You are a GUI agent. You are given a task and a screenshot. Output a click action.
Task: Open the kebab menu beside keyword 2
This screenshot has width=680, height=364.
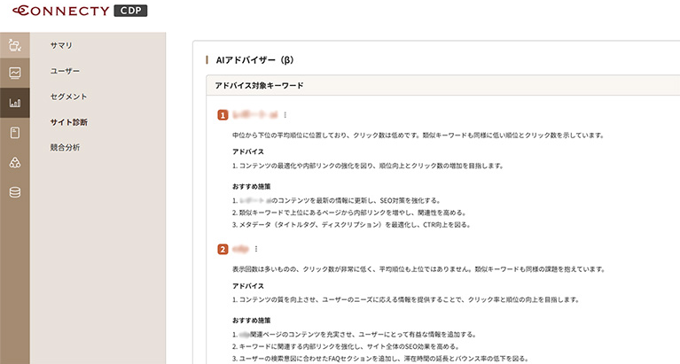pyautogui.click(x=256, y=249)
